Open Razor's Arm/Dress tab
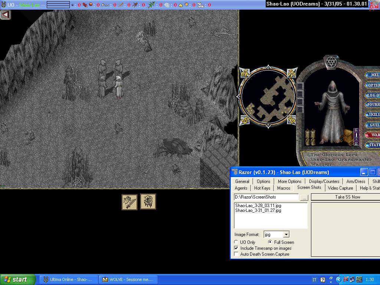This screenshot has width=380, height=285. point(356,181)
